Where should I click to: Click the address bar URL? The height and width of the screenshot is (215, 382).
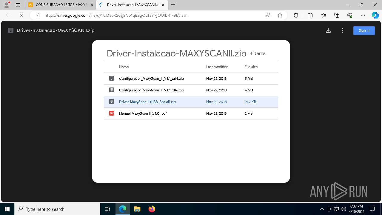point(115,15)
